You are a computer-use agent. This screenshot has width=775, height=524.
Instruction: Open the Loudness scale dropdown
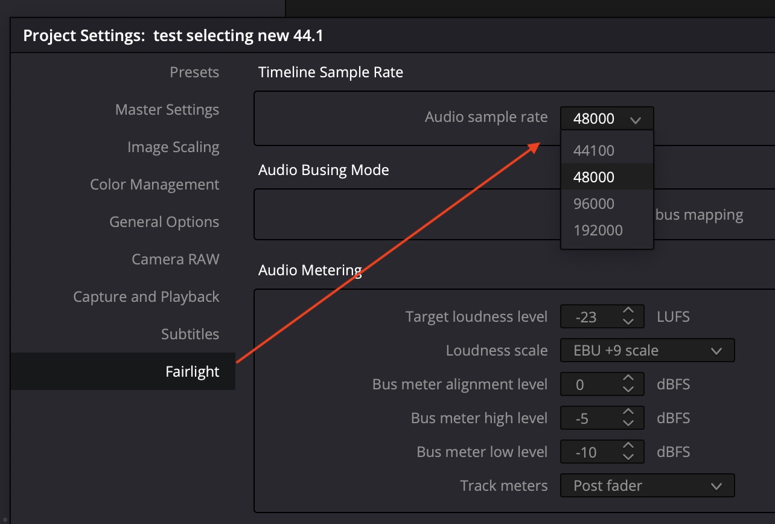pyautogui.click(x=648, y=350)
